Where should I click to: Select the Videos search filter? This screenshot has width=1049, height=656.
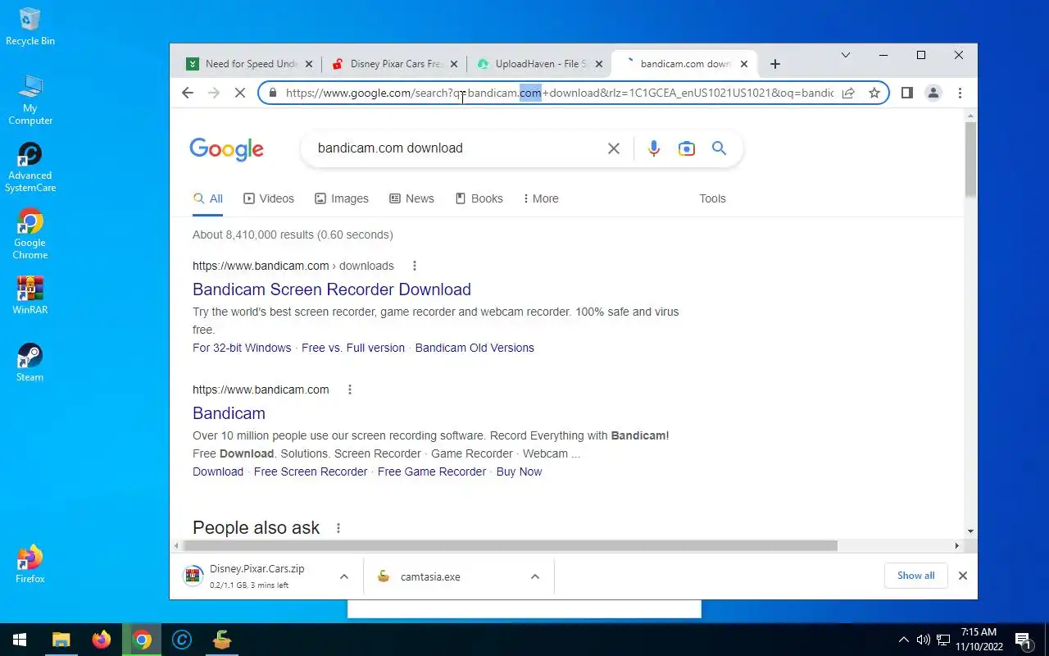click(x=269, y=198)
